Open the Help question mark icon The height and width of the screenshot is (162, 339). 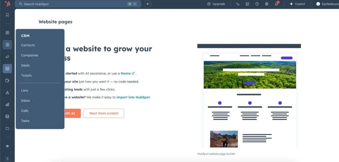(257, 4)
